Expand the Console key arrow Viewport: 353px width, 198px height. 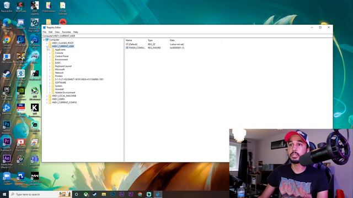pos(50,53)
